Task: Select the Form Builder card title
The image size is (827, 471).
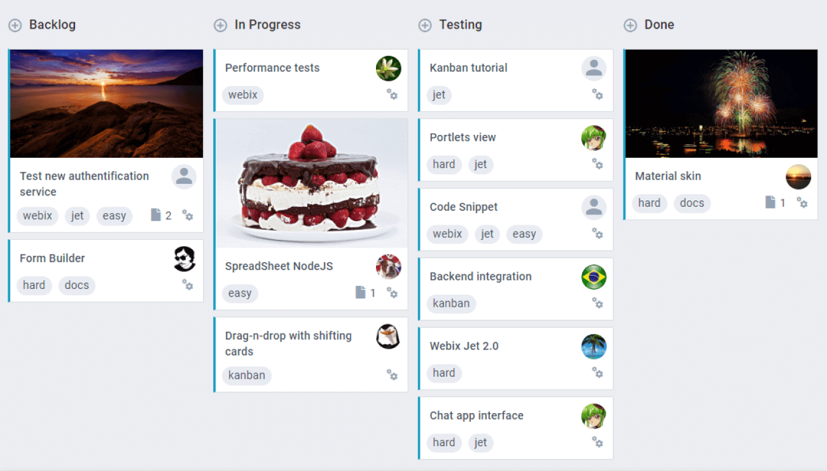Action: coord(52,258)
